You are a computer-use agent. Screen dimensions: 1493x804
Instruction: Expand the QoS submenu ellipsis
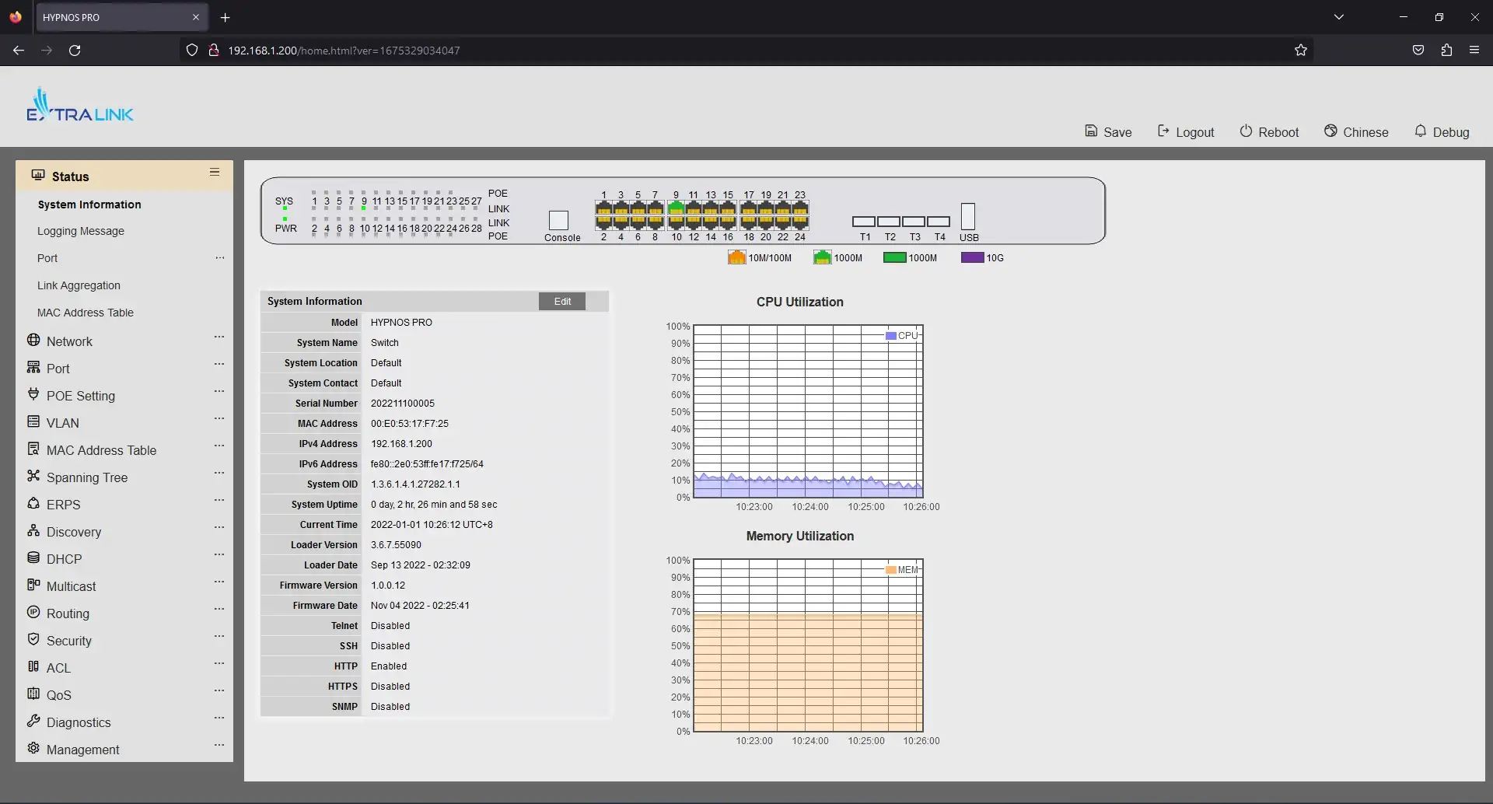[219, 691]
